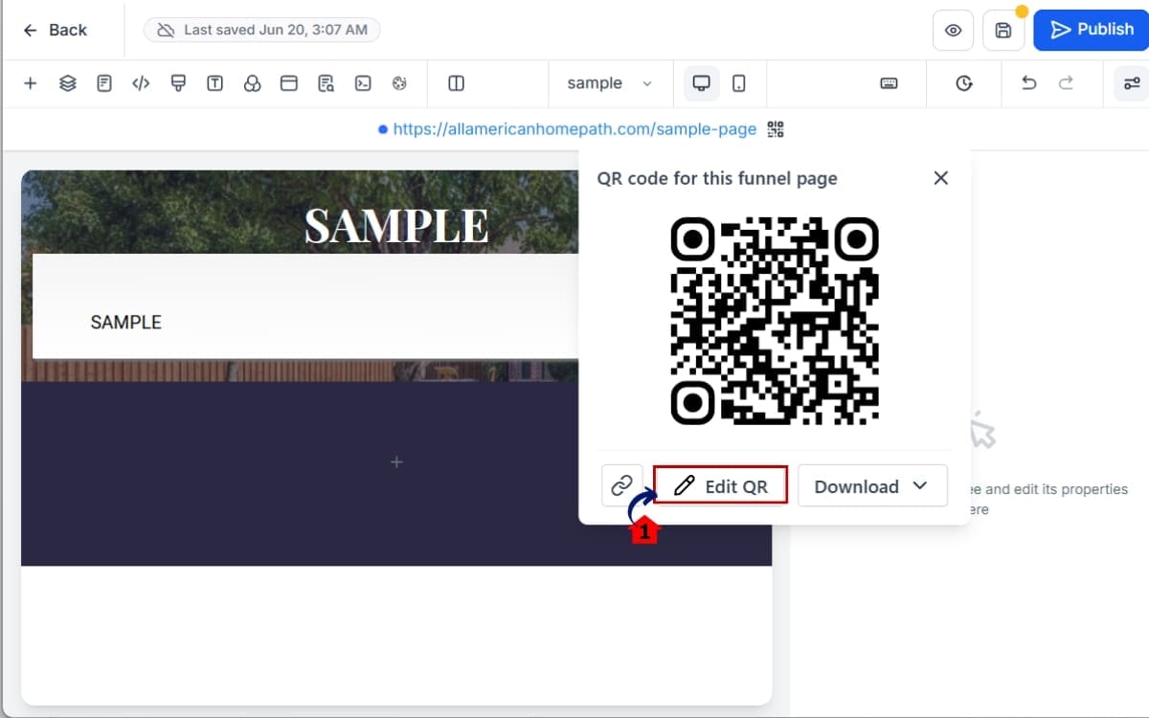Preview the page with the eye icon
1149x718 pixels.
[x=953, y=30]
